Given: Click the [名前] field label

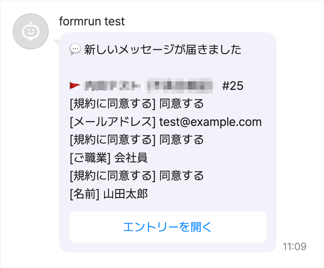Looking at the screenshot, I should pos(84,194).
